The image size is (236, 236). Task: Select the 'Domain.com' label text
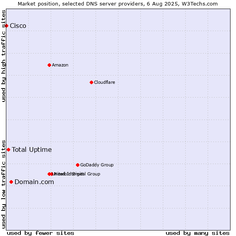coord(34,182)
